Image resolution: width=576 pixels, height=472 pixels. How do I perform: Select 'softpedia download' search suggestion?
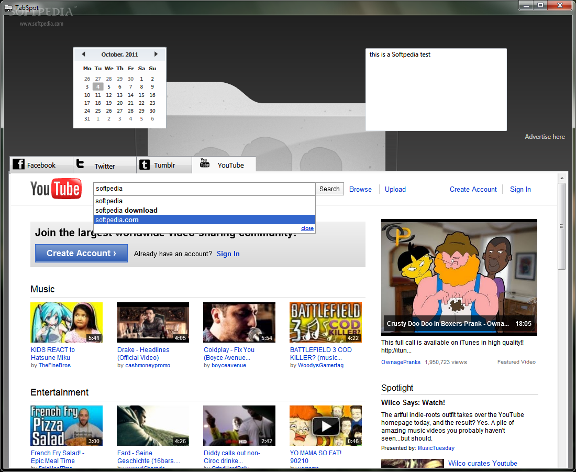coord(204,210)
